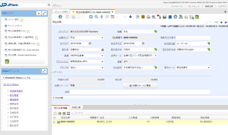Collapse header area with double chevron icon
Screen dimensions: 228x135
click(225, 12)
